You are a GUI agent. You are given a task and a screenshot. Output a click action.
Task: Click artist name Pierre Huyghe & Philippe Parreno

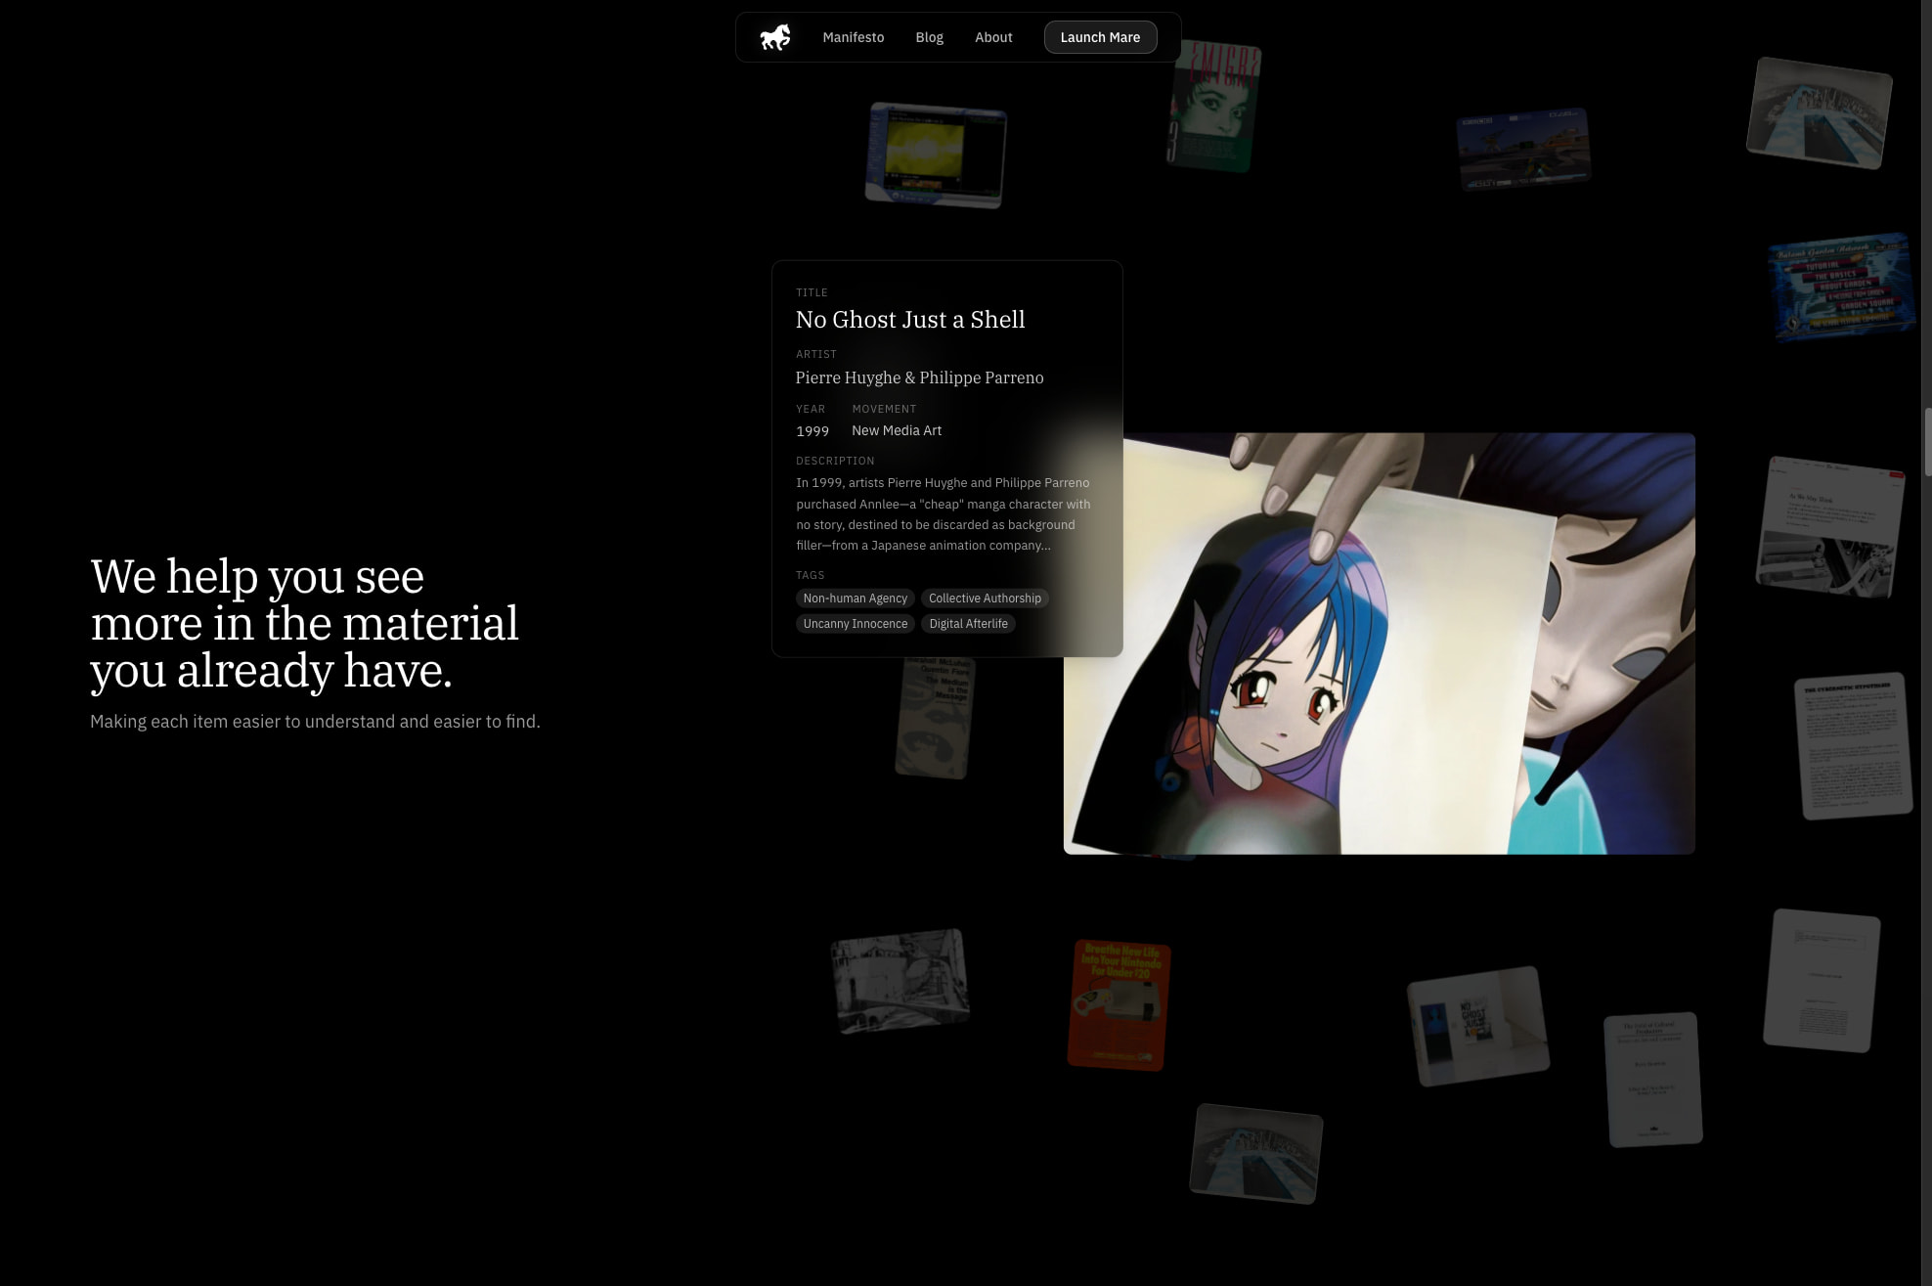[x=919, y=377]
